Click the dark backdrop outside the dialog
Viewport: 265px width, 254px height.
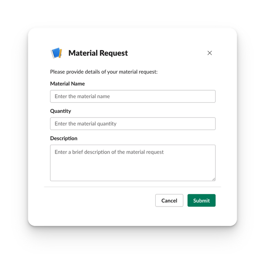tap(13, 125)
